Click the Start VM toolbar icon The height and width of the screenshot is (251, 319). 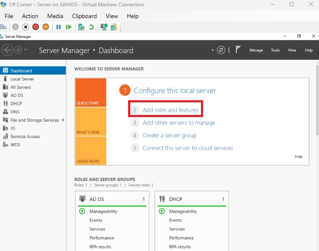pyautogui.click(x=15, y=27)
